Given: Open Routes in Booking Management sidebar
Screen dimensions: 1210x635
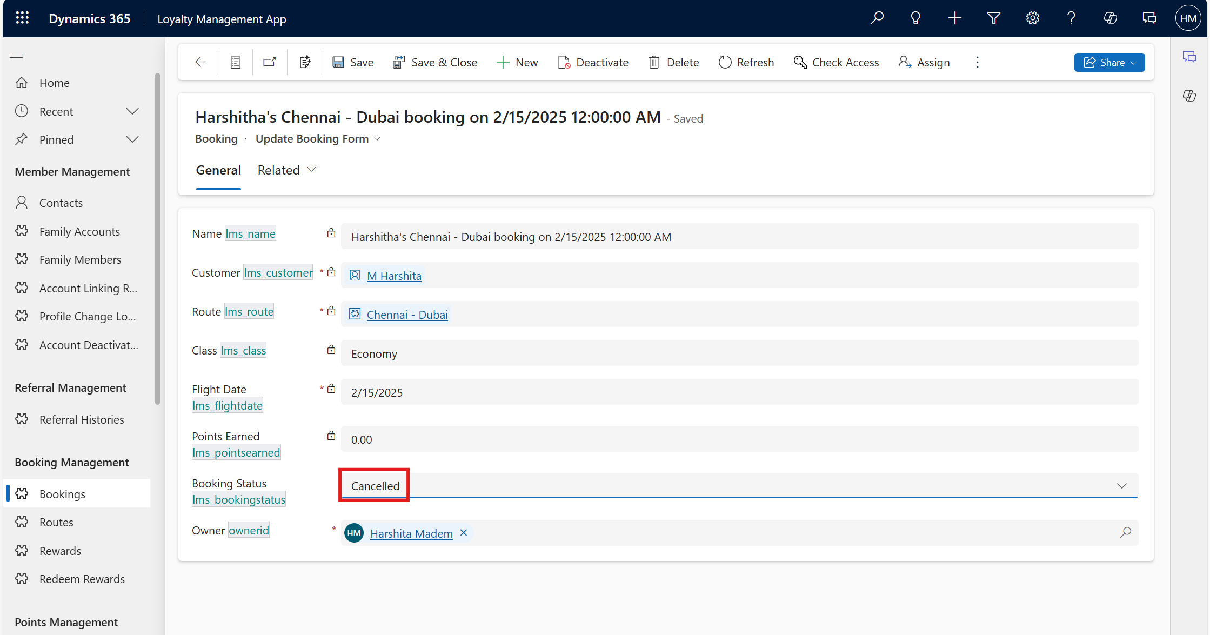Looking at the screenshot, I should tap(56, 522).
